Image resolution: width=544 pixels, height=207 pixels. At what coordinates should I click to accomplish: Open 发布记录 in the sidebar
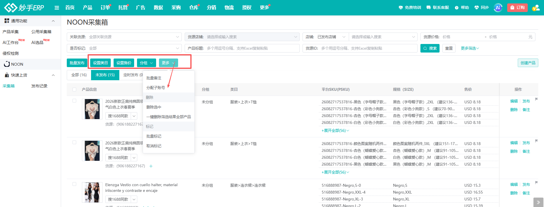pyautogui.click(x=39, y=86)
